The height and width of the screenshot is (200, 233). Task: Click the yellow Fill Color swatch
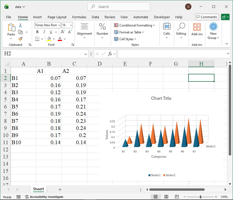49,39
